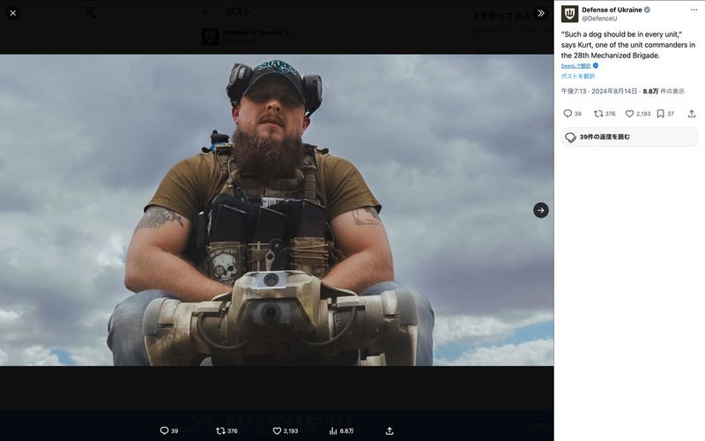Open Defense of Ukraine profile avatar
This screenshot has height=441, width=705.
click(x=570, y=13)
